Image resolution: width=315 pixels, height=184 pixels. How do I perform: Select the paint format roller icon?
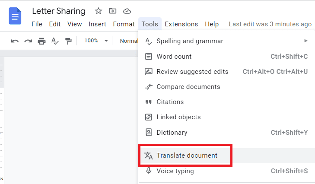(68, 41)
